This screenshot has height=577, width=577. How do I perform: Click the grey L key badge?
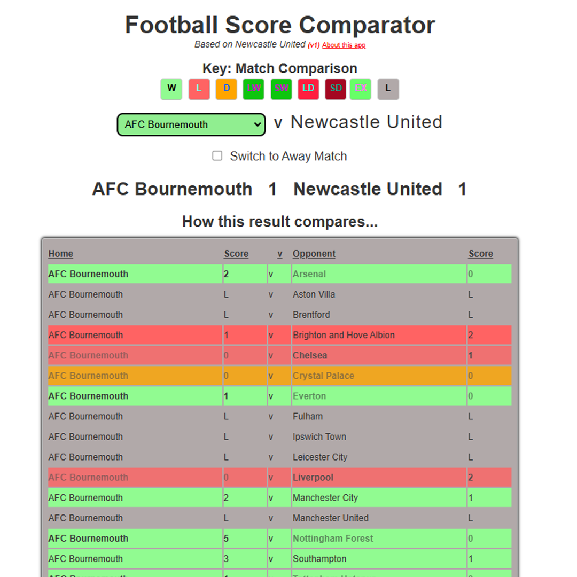[388, 89]
